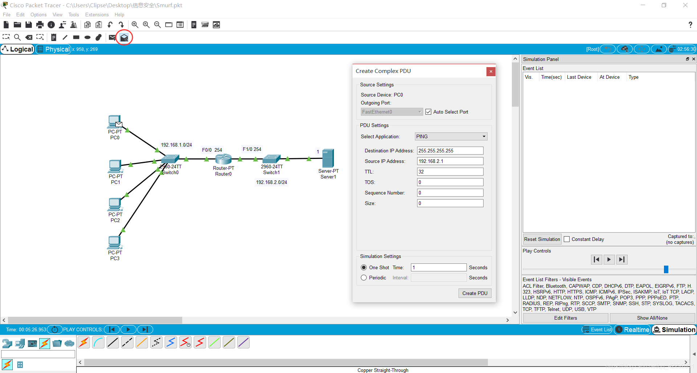Click the Copy icon in toolbar
697x373 pixels.
pos(87,25)
